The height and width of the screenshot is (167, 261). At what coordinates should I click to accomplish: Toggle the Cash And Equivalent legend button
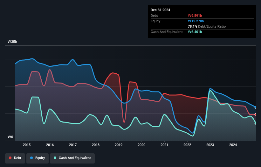coord(72,158)
